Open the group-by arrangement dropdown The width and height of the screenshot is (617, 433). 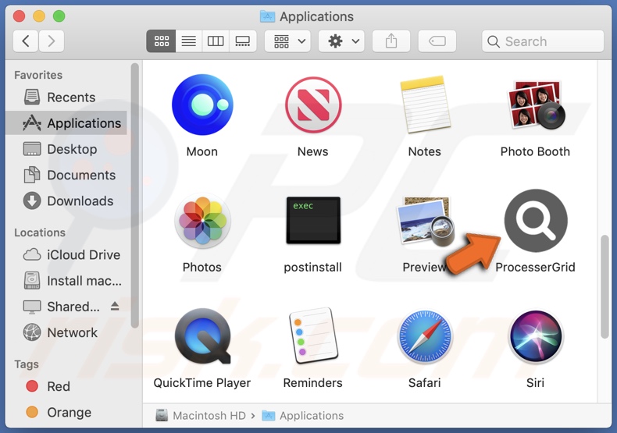287,41
